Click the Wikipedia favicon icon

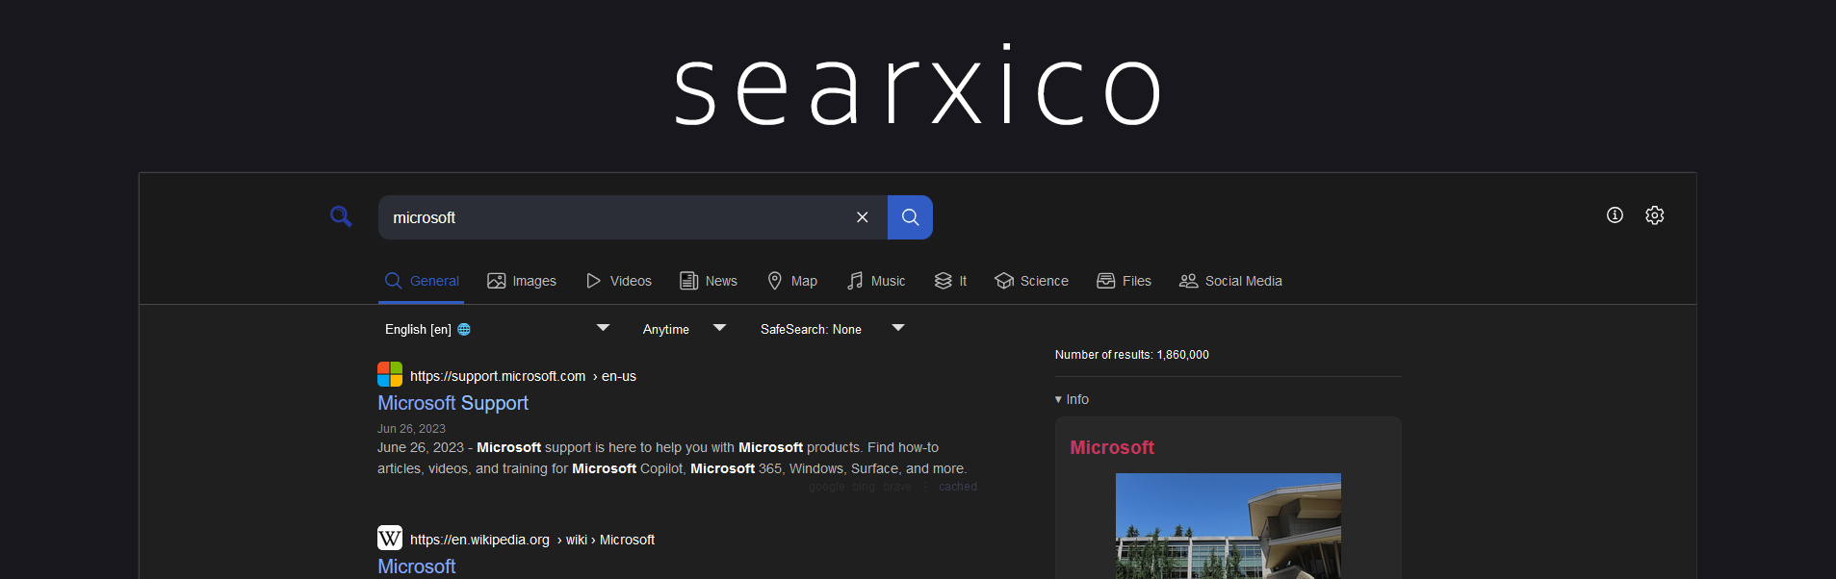coord(390,538)
